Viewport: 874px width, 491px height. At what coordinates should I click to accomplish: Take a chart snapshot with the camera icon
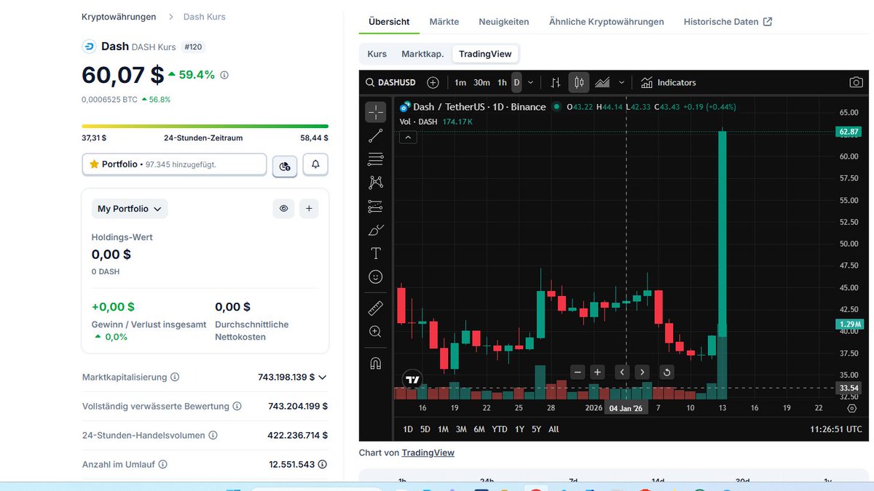(857, 82)
